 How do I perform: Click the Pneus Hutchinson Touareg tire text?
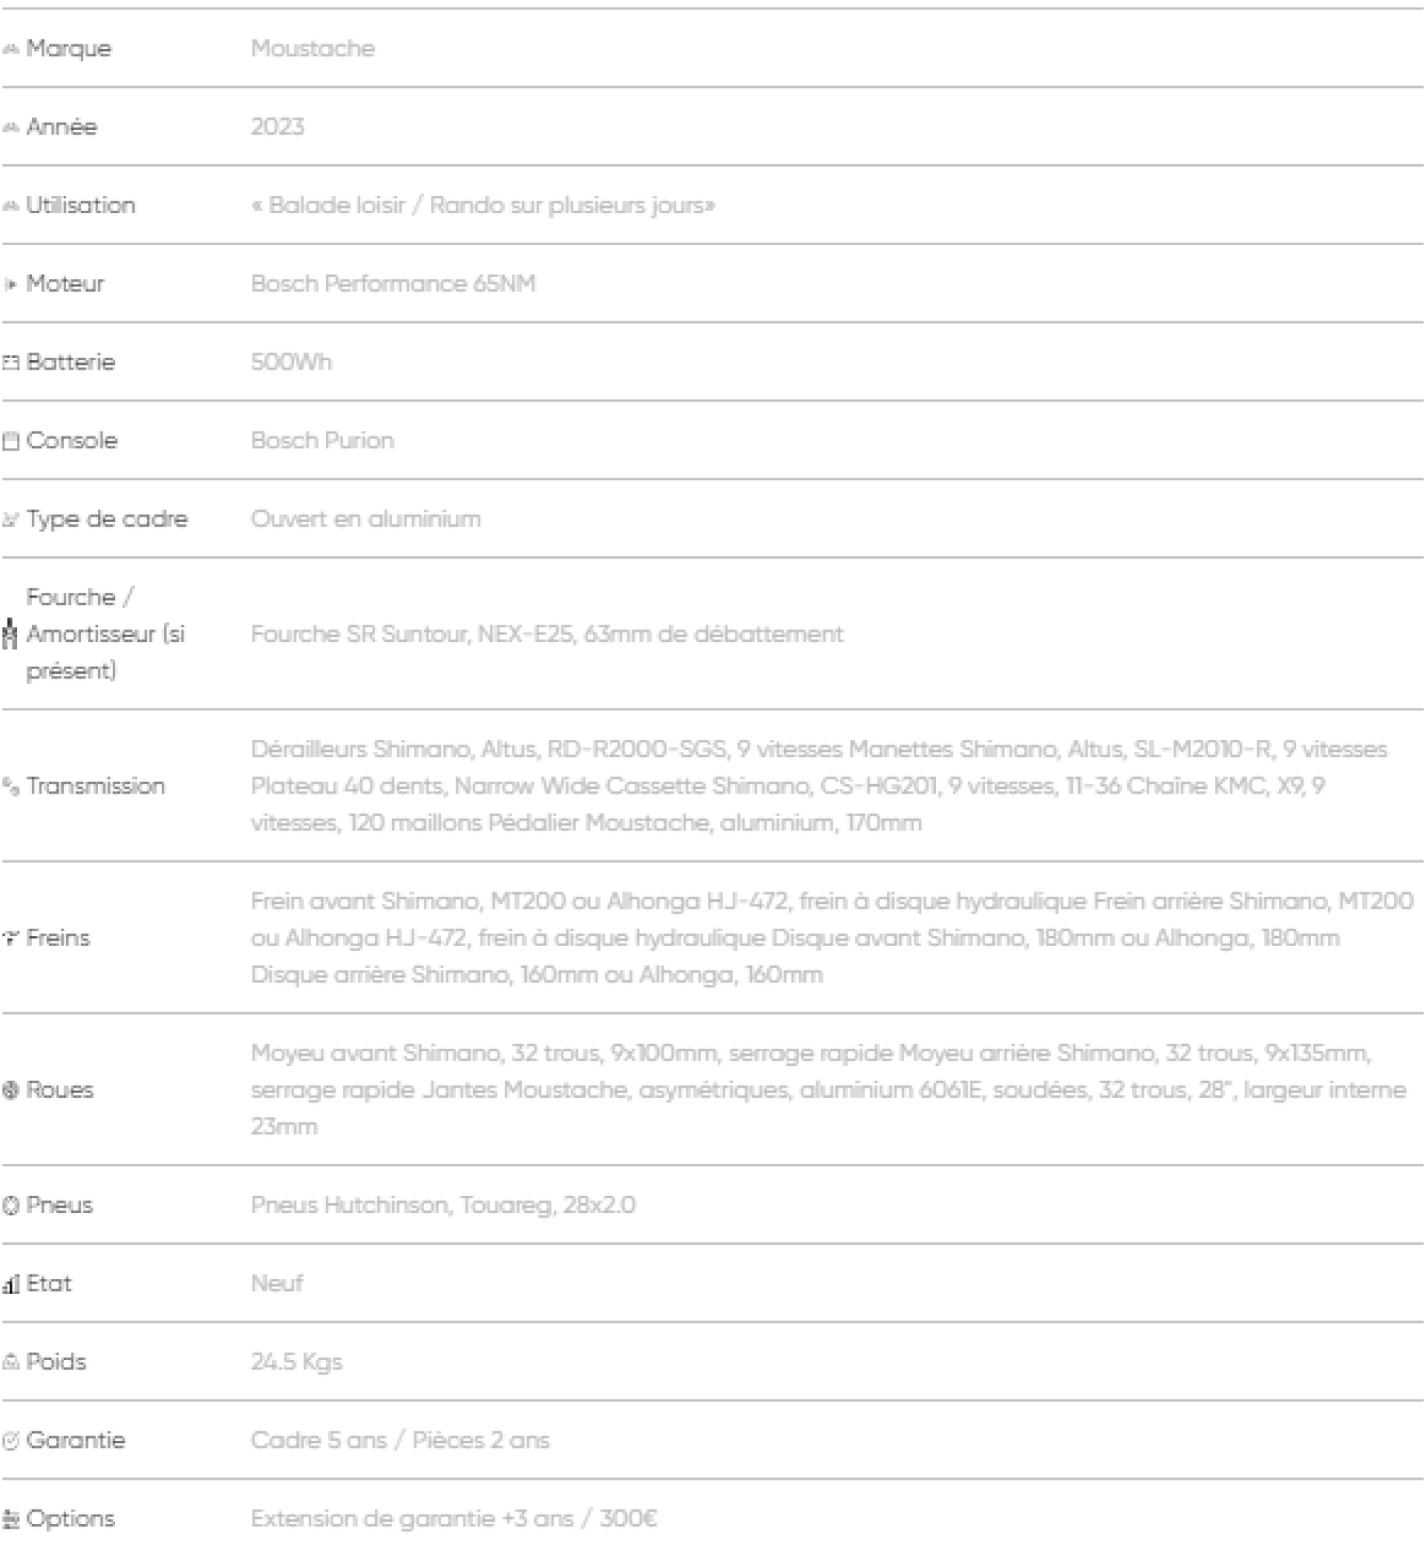pos(443,1205)
